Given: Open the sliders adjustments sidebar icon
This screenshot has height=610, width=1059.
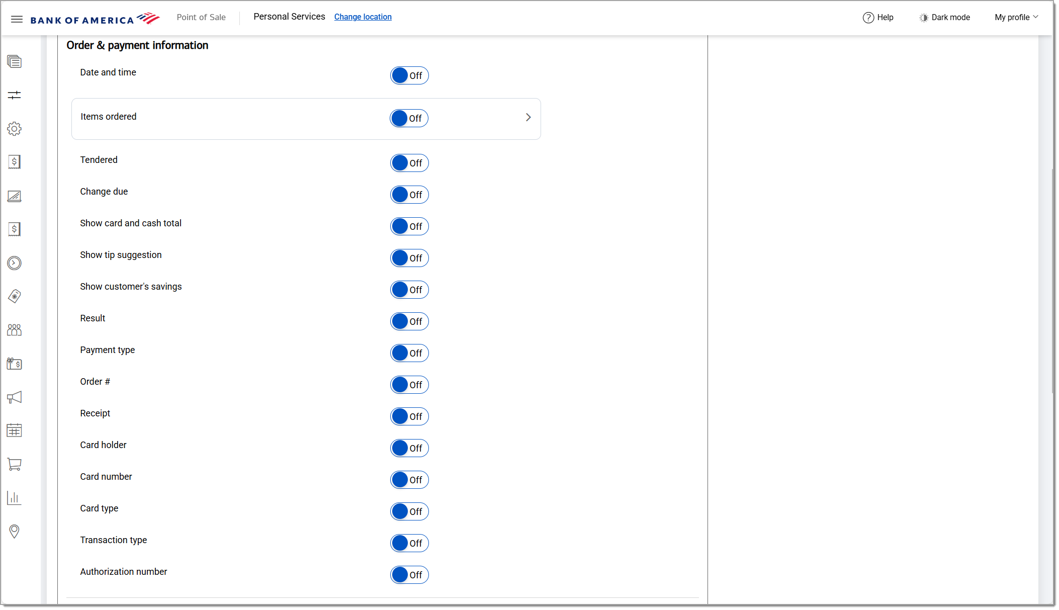Looking at the screenshot, I should [14, 95].
